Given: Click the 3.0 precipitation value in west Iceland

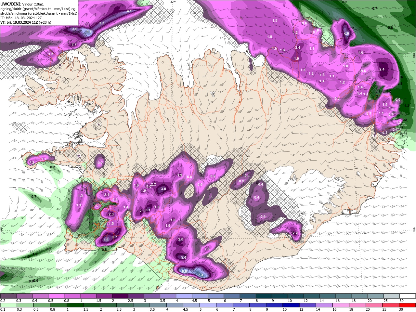Looking at the screenshot, I should (163, 189).
